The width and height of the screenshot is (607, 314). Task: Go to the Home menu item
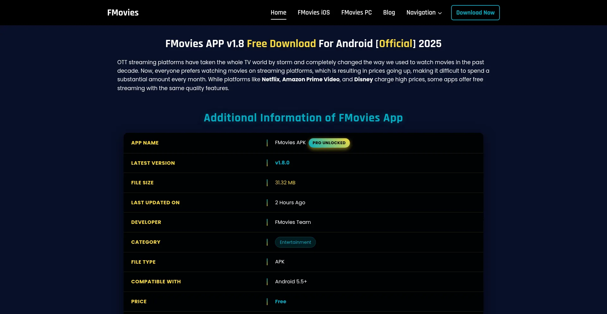point(278,13)
